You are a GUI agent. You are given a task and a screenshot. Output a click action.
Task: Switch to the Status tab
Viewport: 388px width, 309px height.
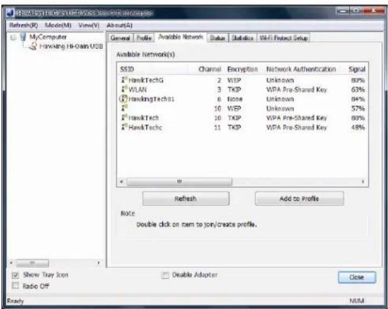pyautogui.click(x=217, y=38)
